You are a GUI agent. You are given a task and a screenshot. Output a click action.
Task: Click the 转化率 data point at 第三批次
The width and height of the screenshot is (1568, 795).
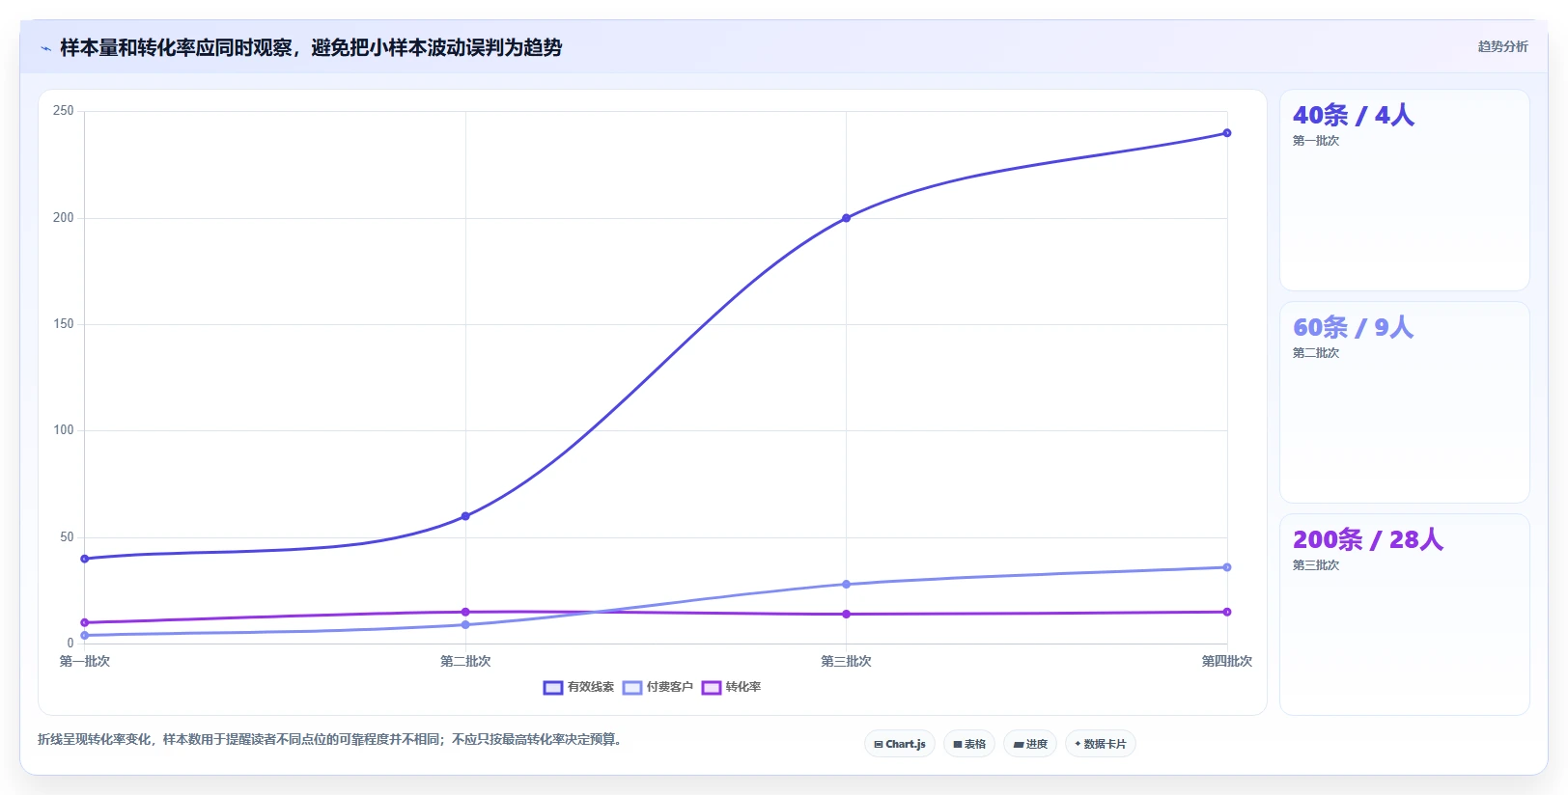click(x=847, y=614)
